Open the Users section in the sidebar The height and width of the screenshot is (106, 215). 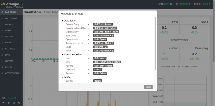11,42
